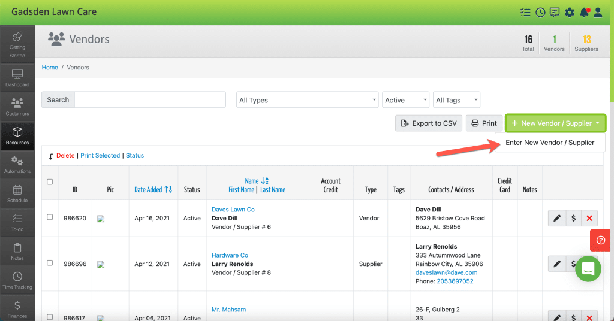Image resolution: width=614 pixels, height=321 pixels.
Task: Open the red help question mark tab
Action: (x=601, y=240)
